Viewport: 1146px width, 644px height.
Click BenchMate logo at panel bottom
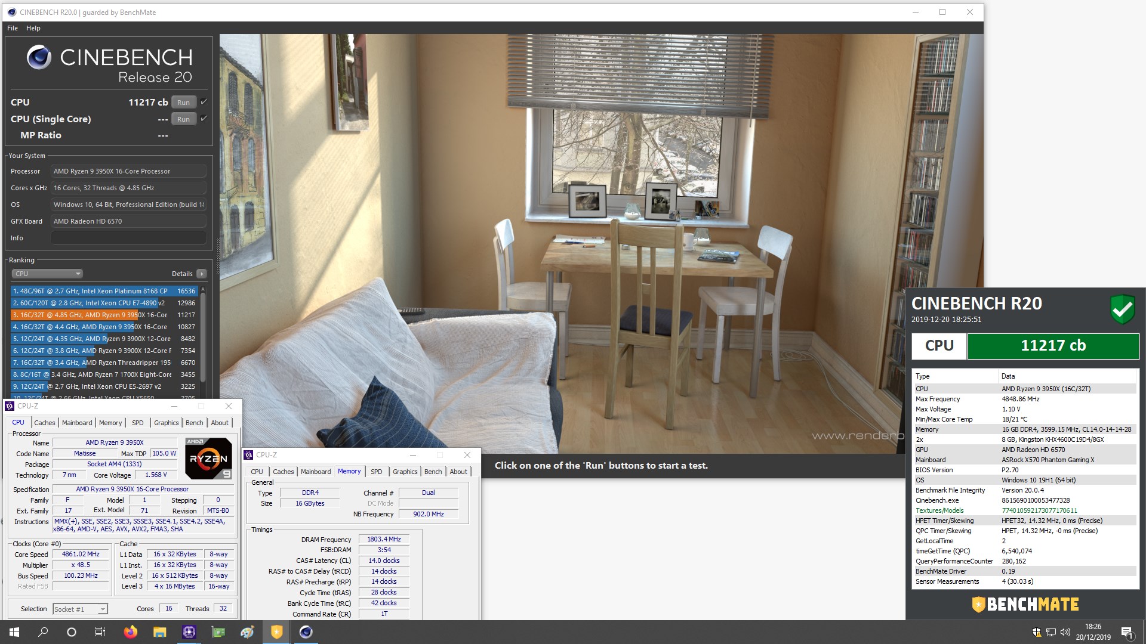[x=1025, y=605]
